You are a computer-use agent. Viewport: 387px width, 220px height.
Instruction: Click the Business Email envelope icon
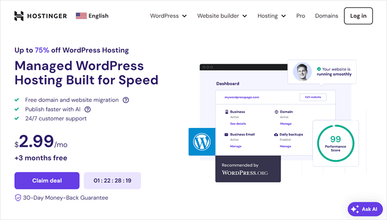(x=227, y=134)
